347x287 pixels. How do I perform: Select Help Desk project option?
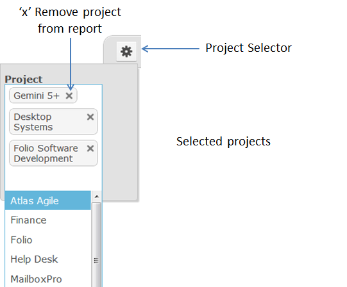48,259
